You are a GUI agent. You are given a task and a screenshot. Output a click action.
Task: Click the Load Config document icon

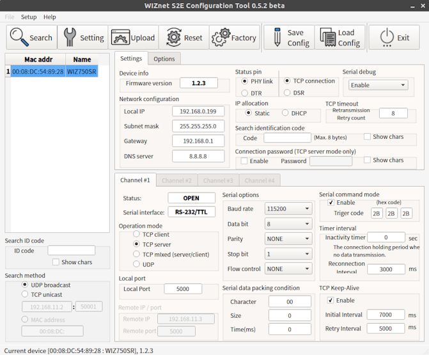point(327,37)
